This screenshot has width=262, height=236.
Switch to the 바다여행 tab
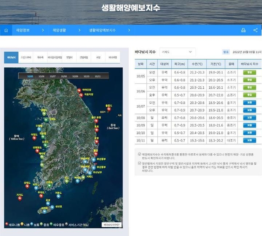click(112, 58)
